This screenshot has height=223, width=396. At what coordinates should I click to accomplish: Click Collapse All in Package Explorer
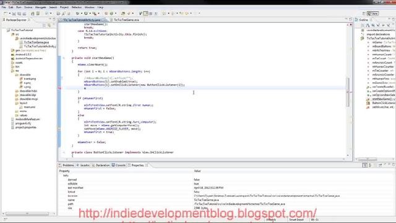point(44,25)
